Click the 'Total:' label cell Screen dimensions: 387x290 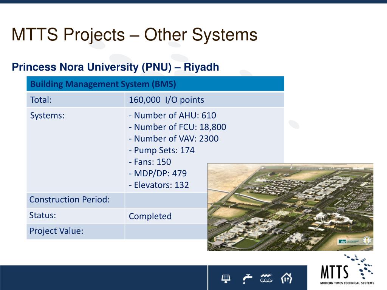pyautogui.click(x=76, y=100)
